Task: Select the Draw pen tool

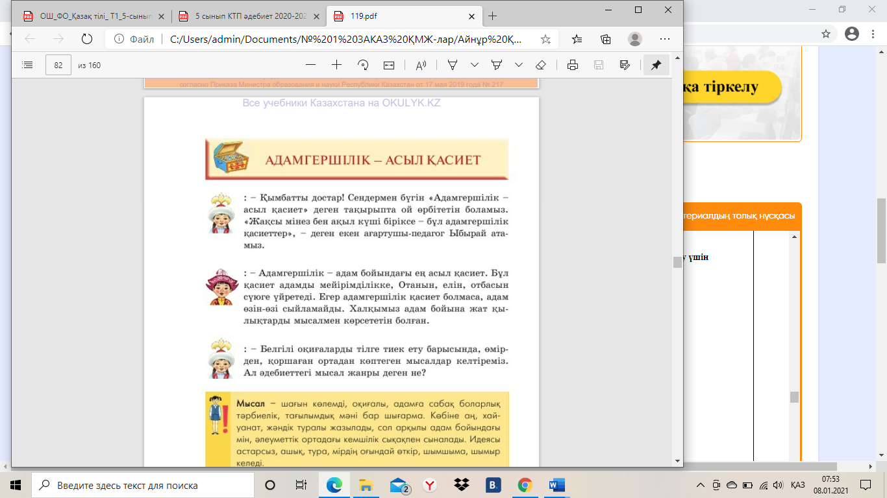Action: tap(453, 65)
